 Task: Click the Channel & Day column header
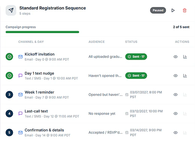(x=31, y=42)
